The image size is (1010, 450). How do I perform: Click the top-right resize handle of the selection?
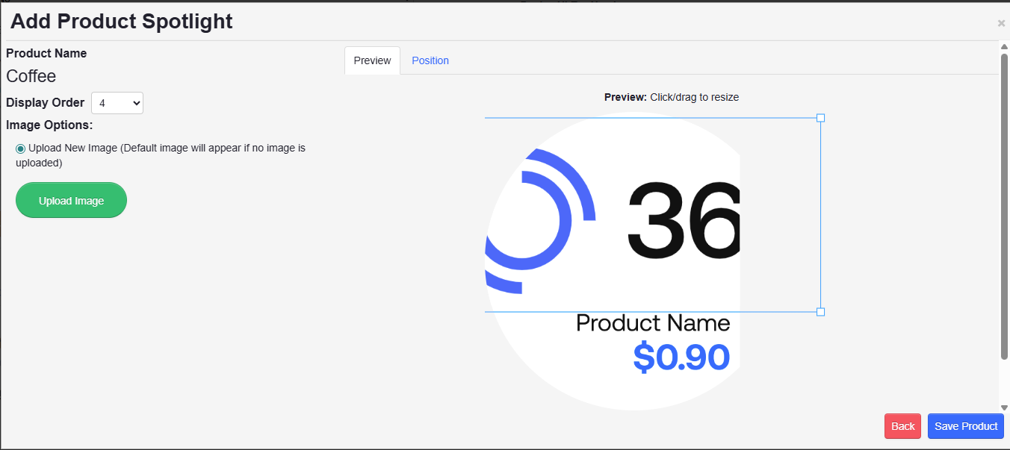point(820,118)
